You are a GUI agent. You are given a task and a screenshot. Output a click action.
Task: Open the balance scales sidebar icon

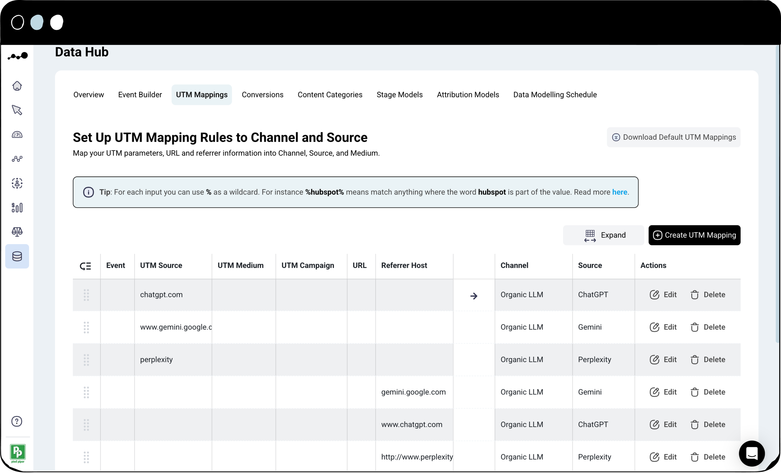pos(17,232)
